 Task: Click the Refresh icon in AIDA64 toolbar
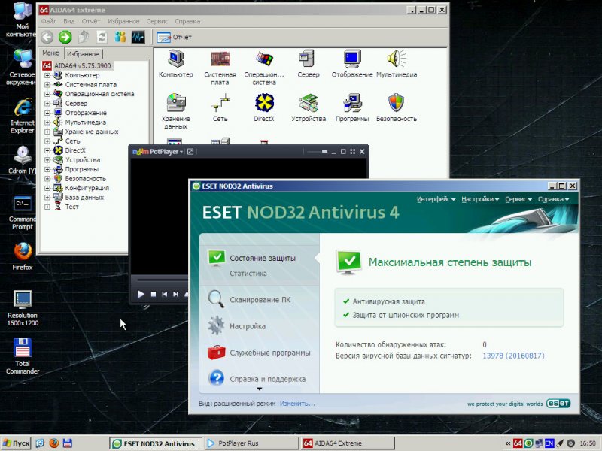pos(102,37)
